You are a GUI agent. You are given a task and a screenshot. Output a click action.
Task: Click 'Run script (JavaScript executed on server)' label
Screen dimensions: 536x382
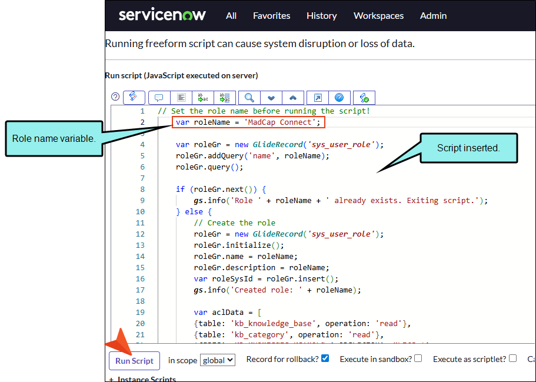click(x=182, y=75)
